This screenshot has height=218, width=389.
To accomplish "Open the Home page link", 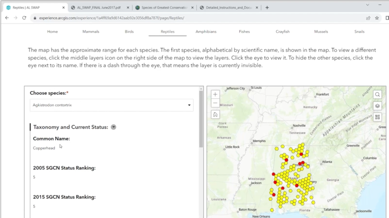I will pyautogui.click(x=52, y=31).
